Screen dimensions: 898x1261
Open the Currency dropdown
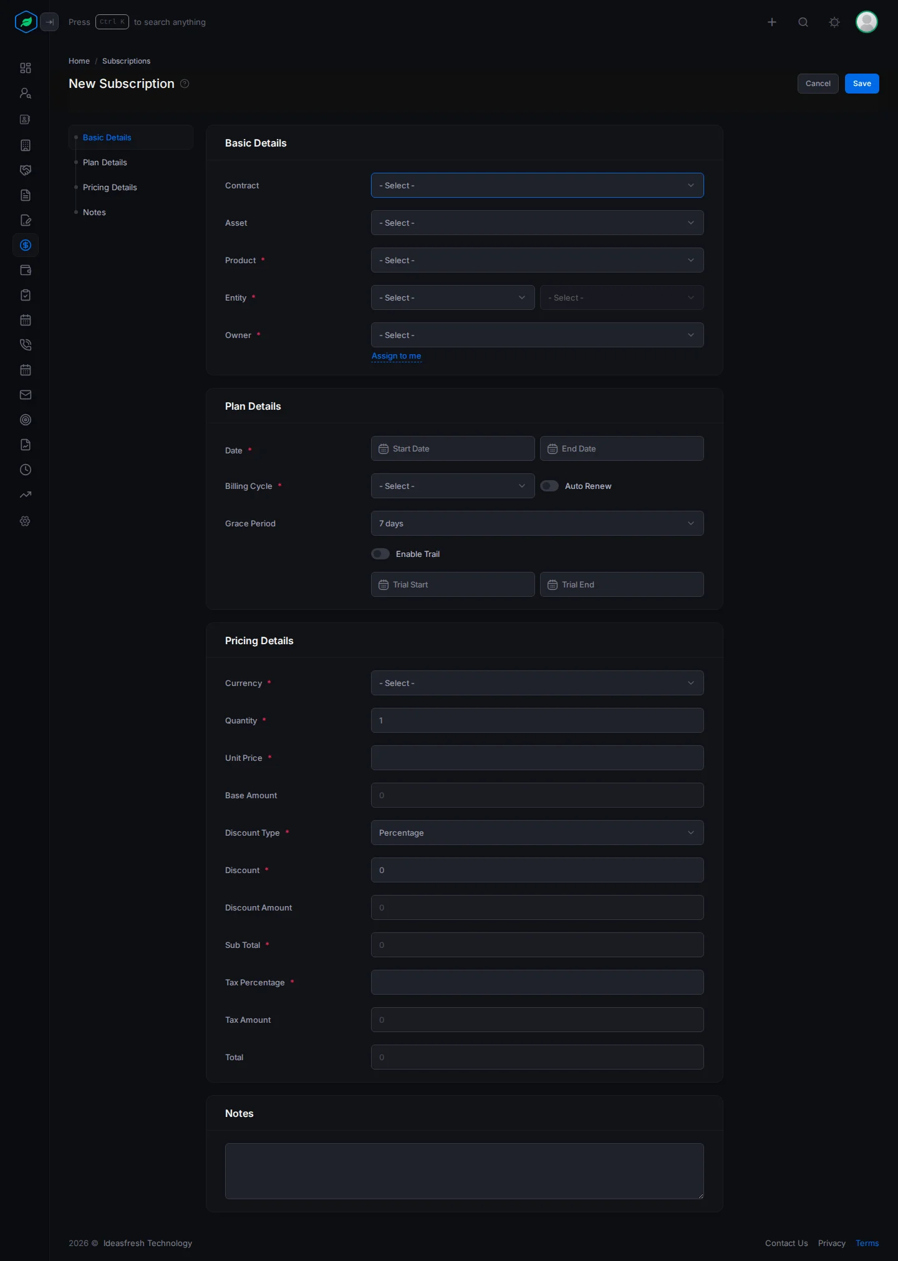(538, 683)
